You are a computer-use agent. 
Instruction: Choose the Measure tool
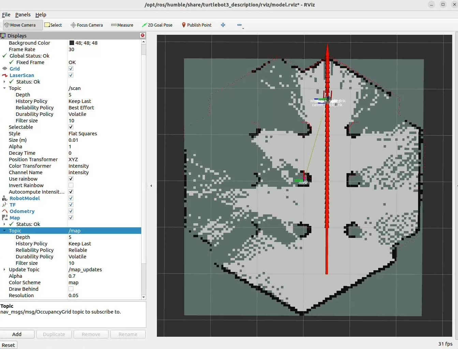[122, 25]
